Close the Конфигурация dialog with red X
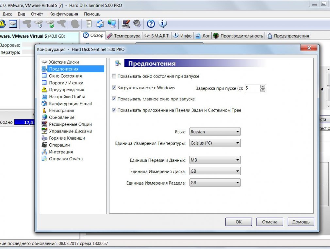Image resolution: width=330 pixels, height=249 pixels. pyautogui.click(x=309, y=48)
